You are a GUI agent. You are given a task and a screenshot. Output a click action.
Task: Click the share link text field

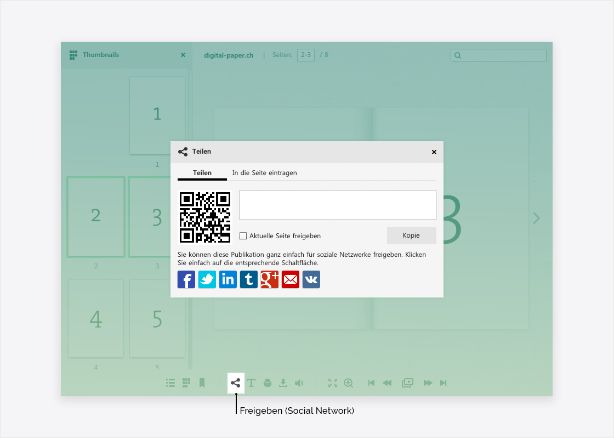[338, 205]
